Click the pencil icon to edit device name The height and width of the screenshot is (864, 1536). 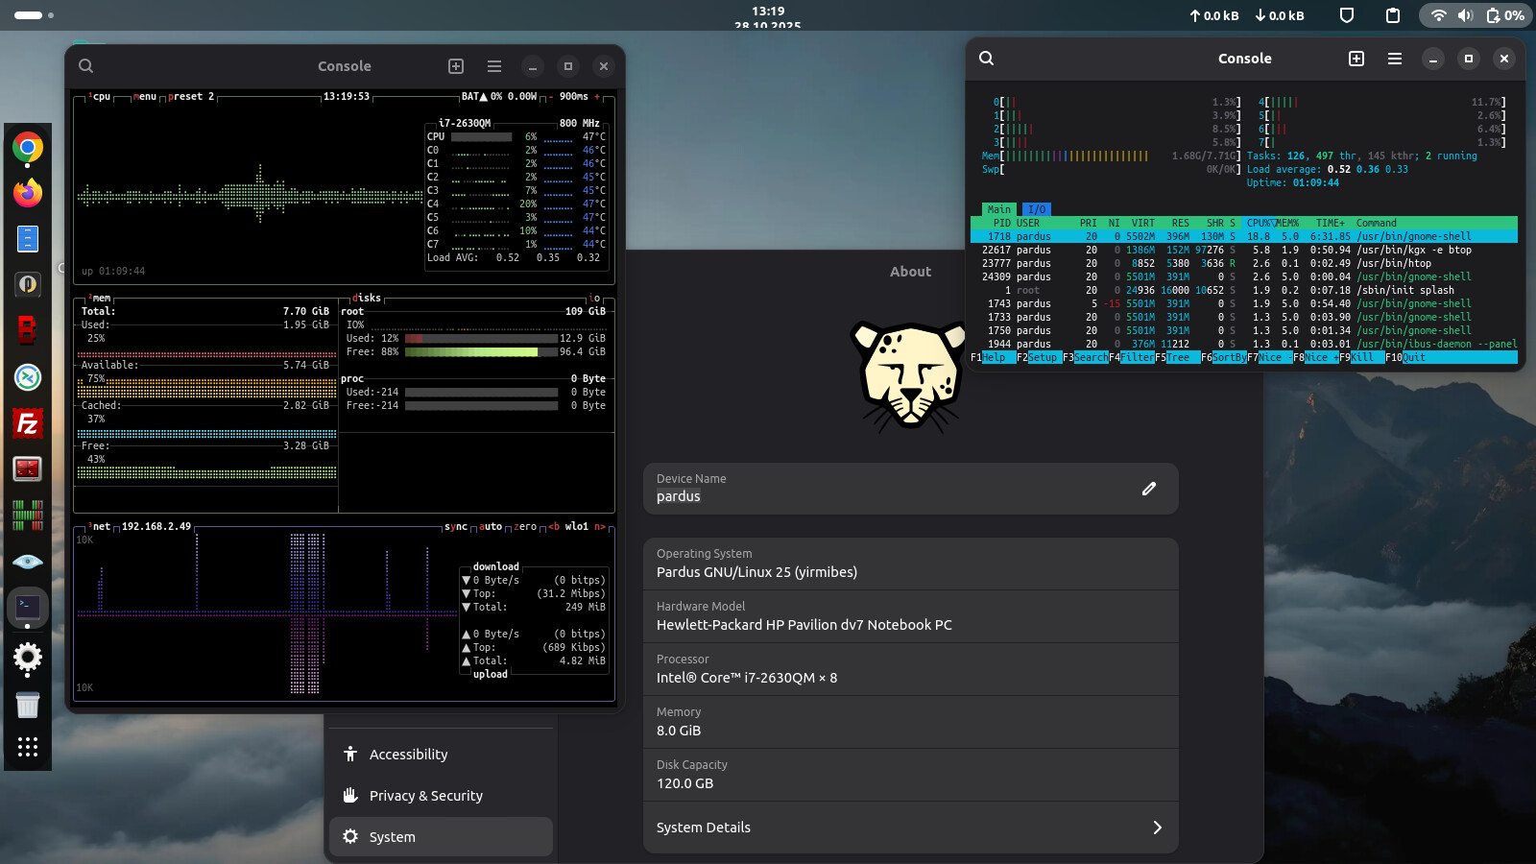coord(1149,489)
